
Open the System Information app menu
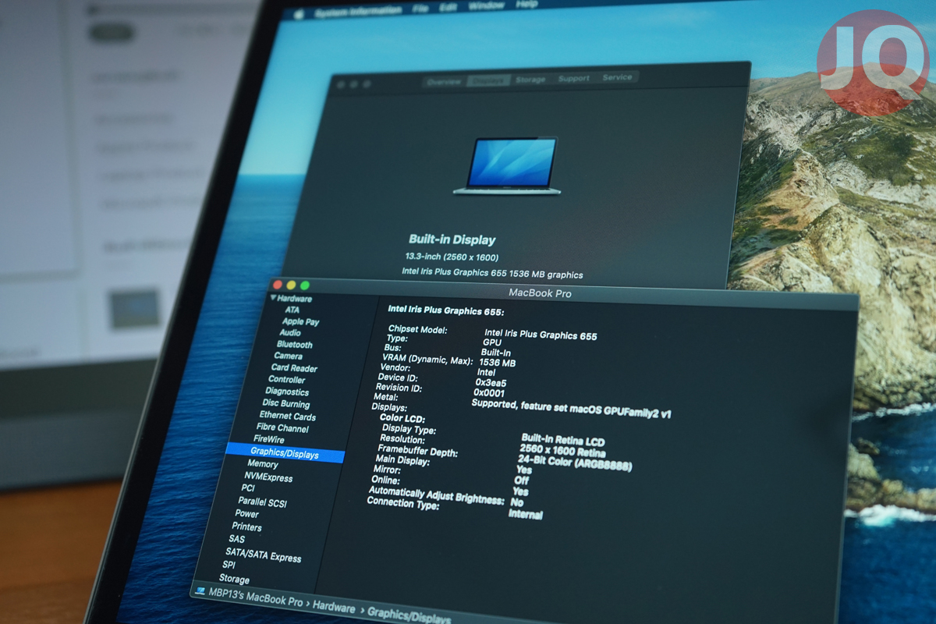[358, 12]
